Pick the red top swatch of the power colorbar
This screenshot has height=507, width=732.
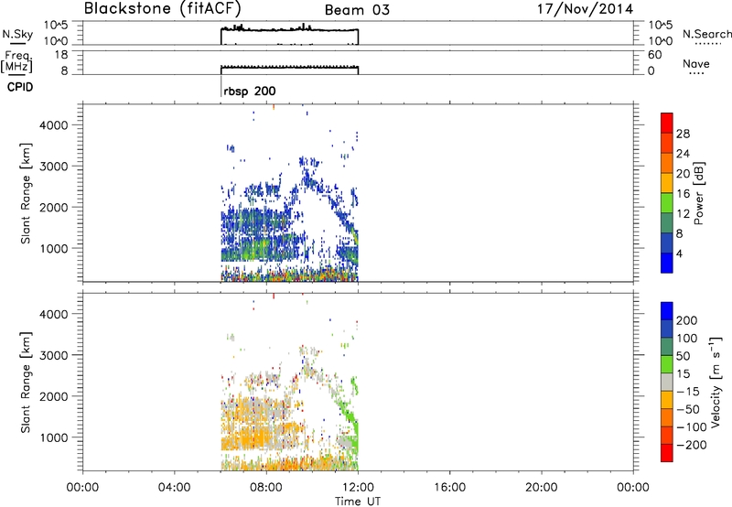[x=667, y=121]
